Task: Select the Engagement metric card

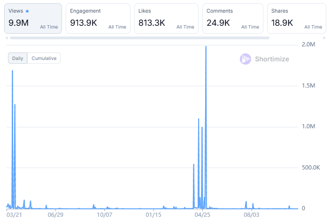Action: (x=98, y=19)
